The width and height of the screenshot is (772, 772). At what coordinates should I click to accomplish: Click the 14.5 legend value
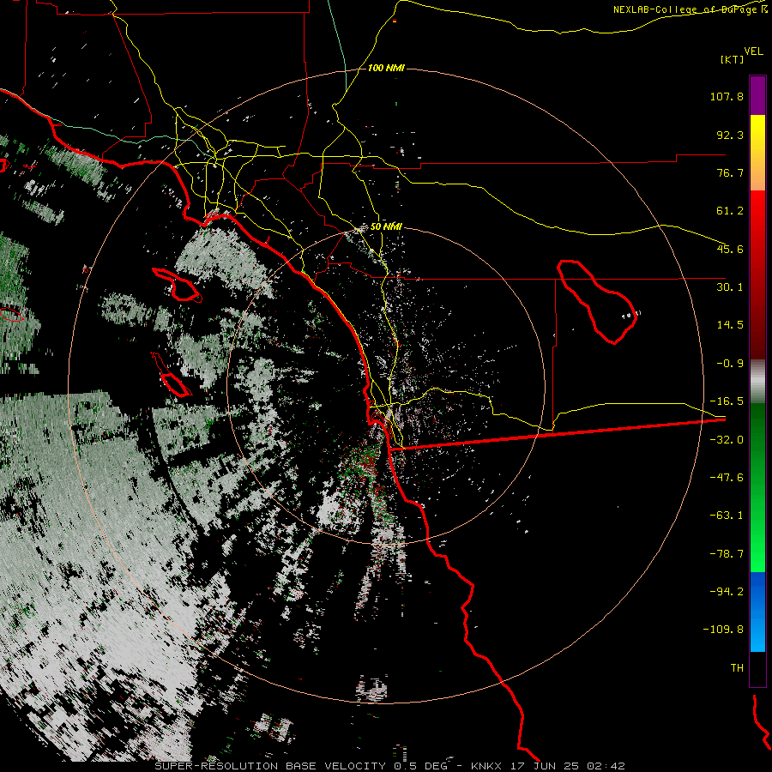730,325
